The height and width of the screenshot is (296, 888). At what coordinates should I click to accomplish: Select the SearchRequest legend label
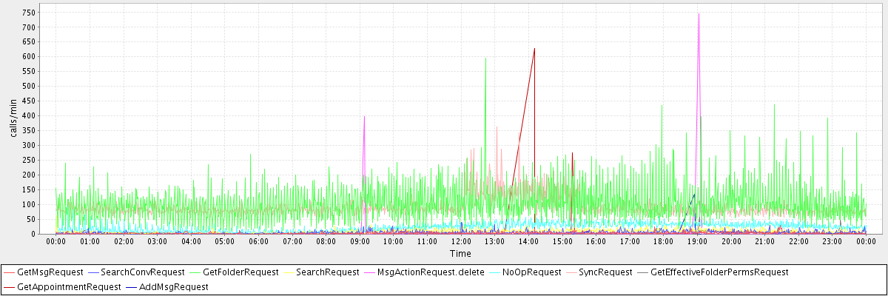(x=327, y=272)
